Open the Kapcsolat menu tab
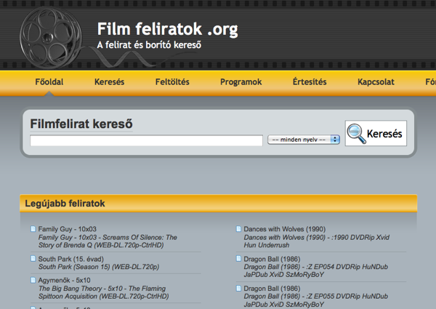Image resolution: width=436 pixels, height=309 pixels. pos(376,82)
